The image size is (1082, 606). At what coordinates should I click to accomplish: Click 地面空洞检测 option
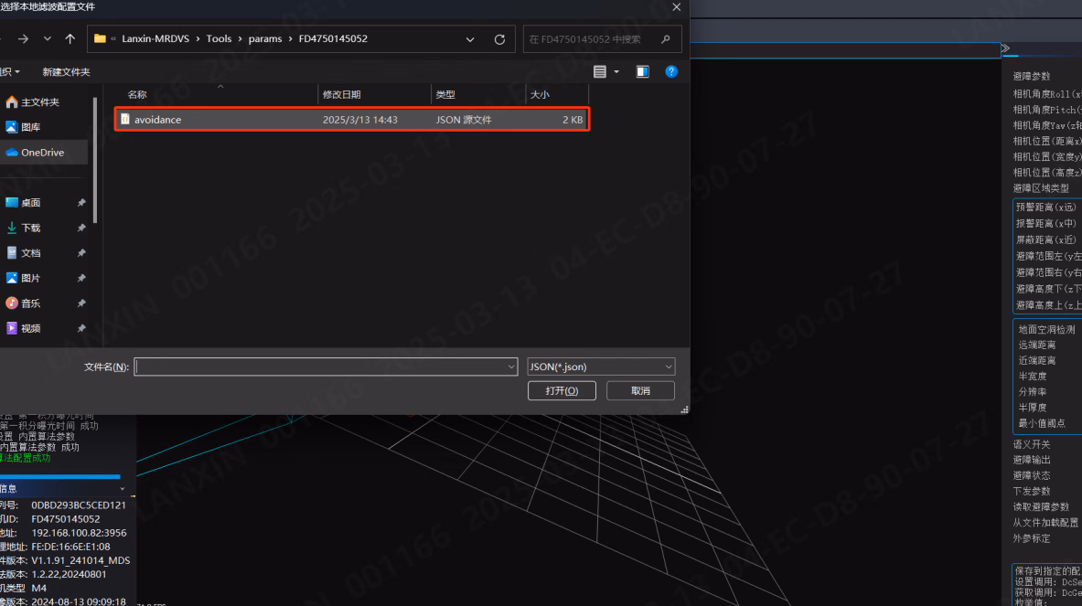[1046, 330]
